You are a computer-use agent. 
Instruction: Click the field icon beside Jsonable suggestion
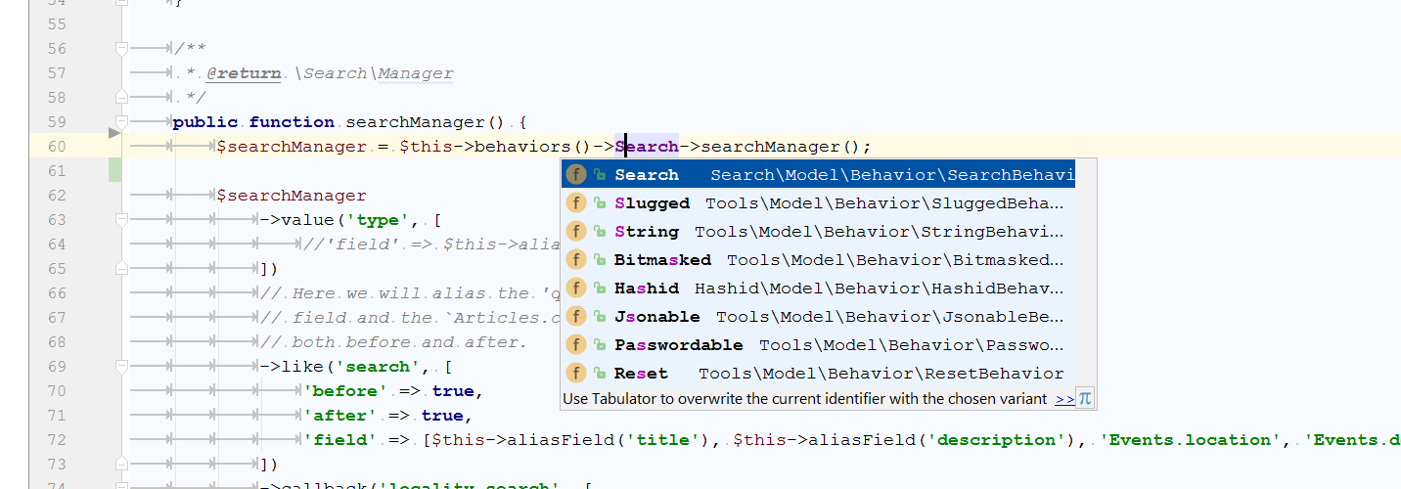pyautogui.click(x=576, y=317)
